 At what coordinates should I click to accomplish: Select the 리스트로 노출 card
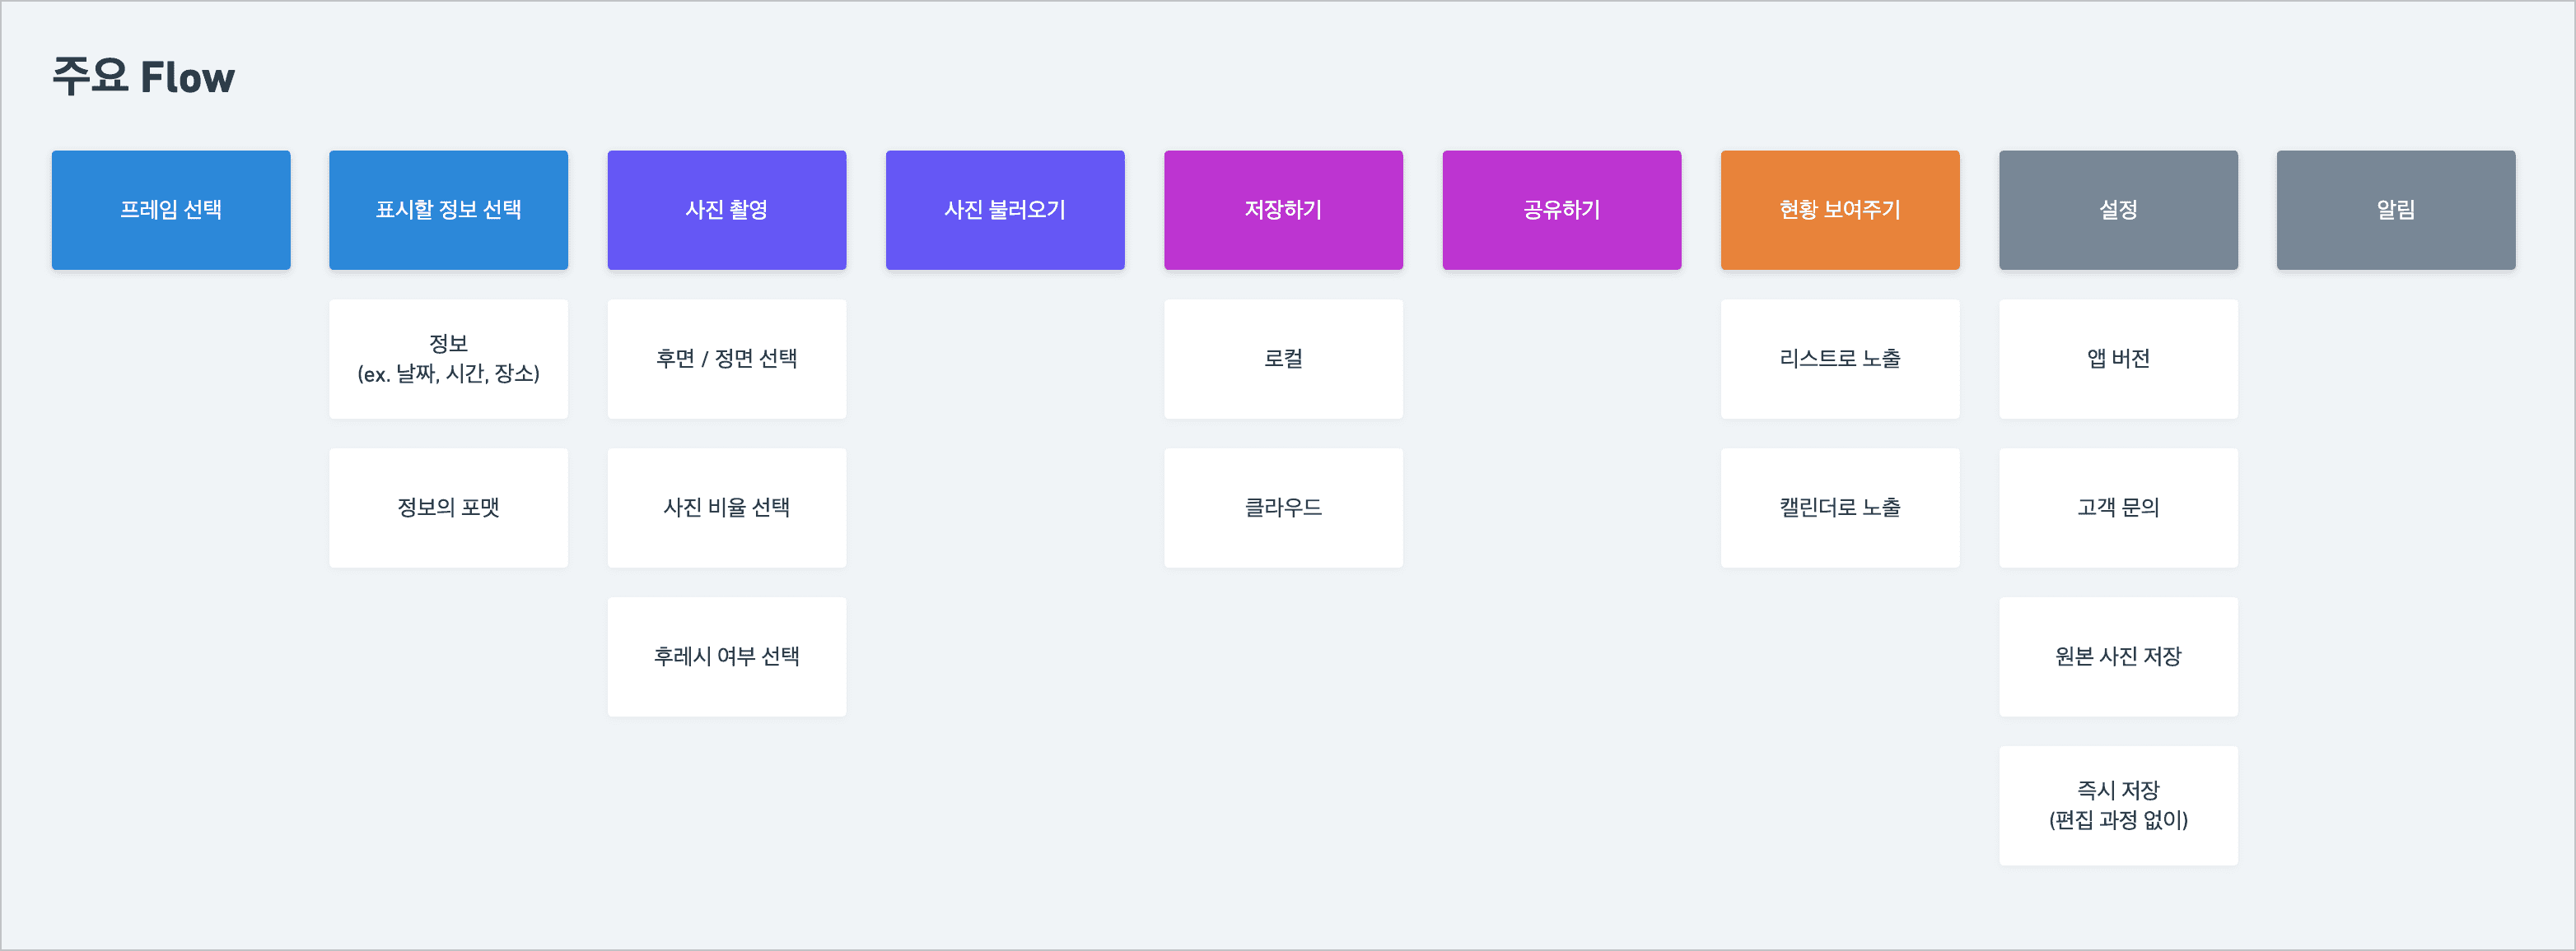point(1840,359)
